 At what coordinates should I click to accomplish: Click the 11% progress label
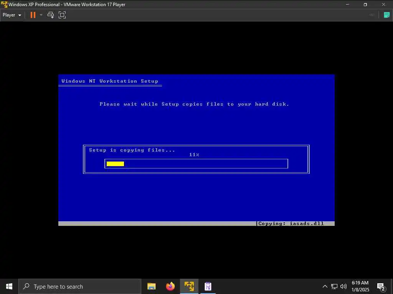pos(194,155)
